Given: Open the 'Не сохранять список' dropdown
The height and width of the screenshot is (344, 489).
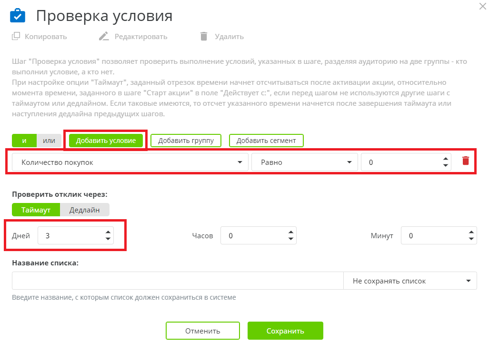Looking at the screenshot, I should [410, 280].
